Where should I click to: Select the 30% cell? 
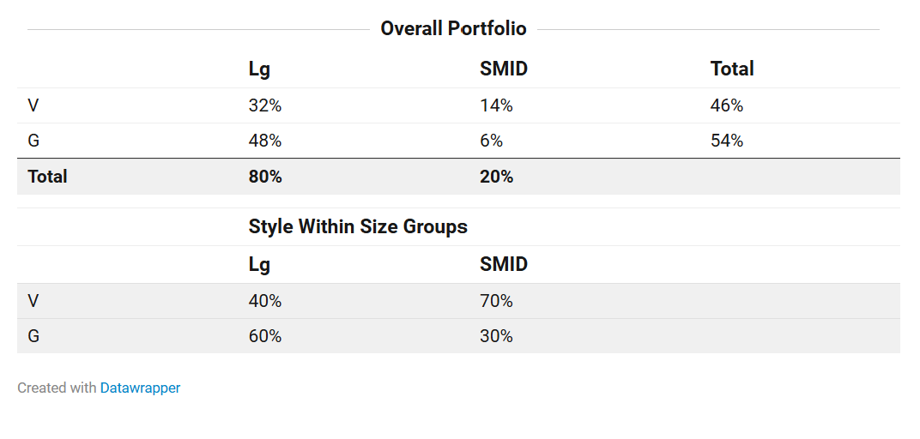tap(496, 336)
